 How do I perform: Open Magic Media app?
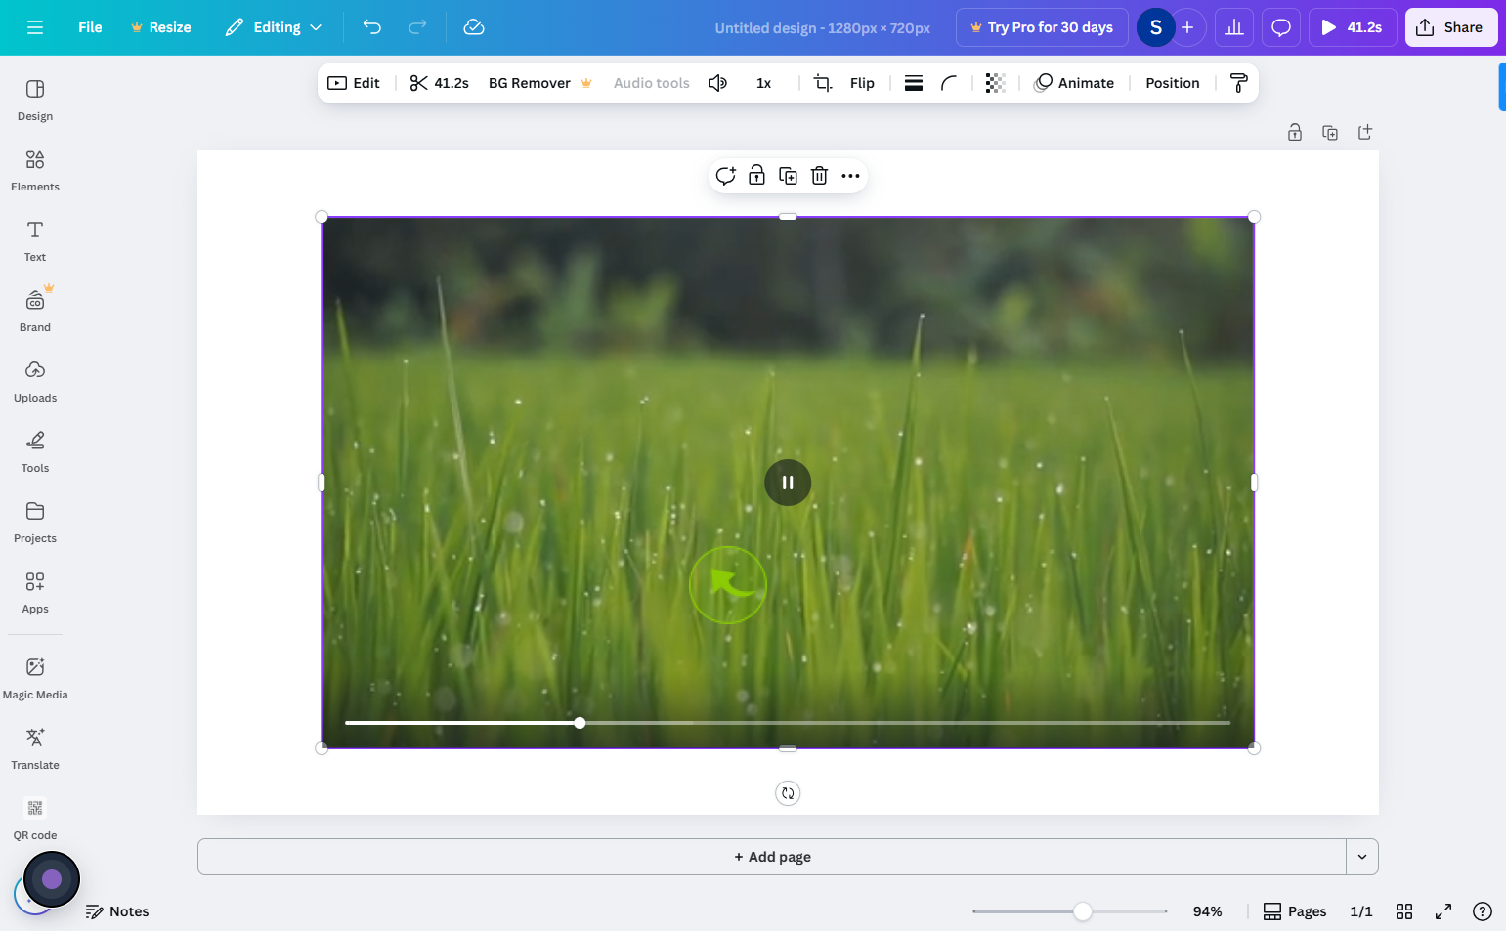click(x=35, y=679)
